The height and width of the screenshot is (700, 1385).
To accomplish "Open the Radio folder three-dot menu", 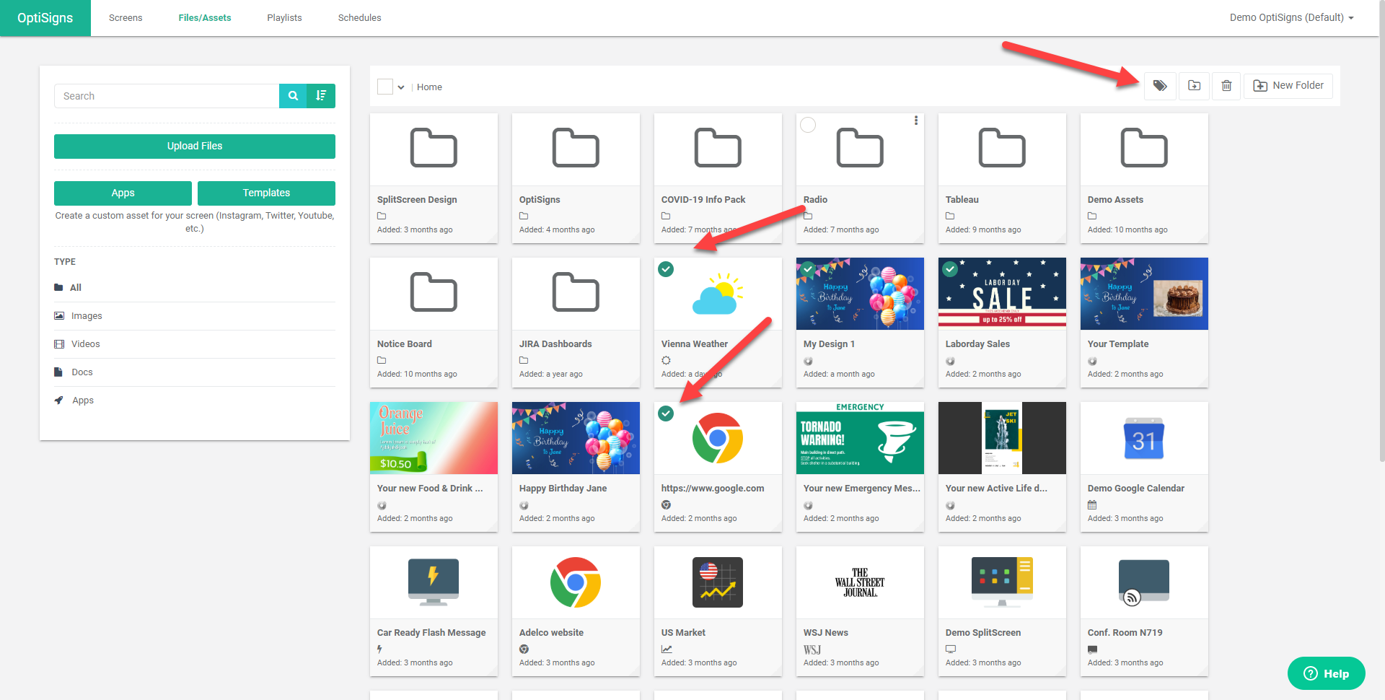I will coord(916,121).
